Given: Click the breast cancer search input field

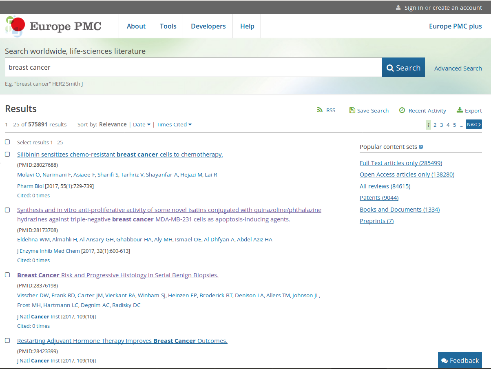Looking at the screenshot, I should coord(193,67).
